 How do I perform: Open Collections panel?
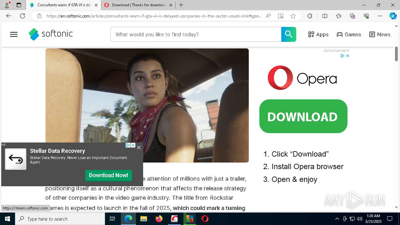pyautogui.click(x=352, y=16)
